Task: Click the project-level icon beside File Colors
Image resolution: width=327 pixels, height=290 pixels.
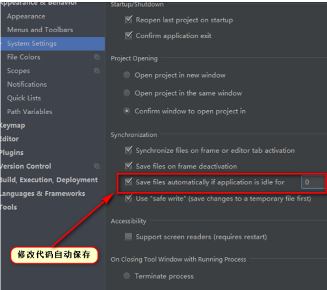Action: click(x=97, y=57)
